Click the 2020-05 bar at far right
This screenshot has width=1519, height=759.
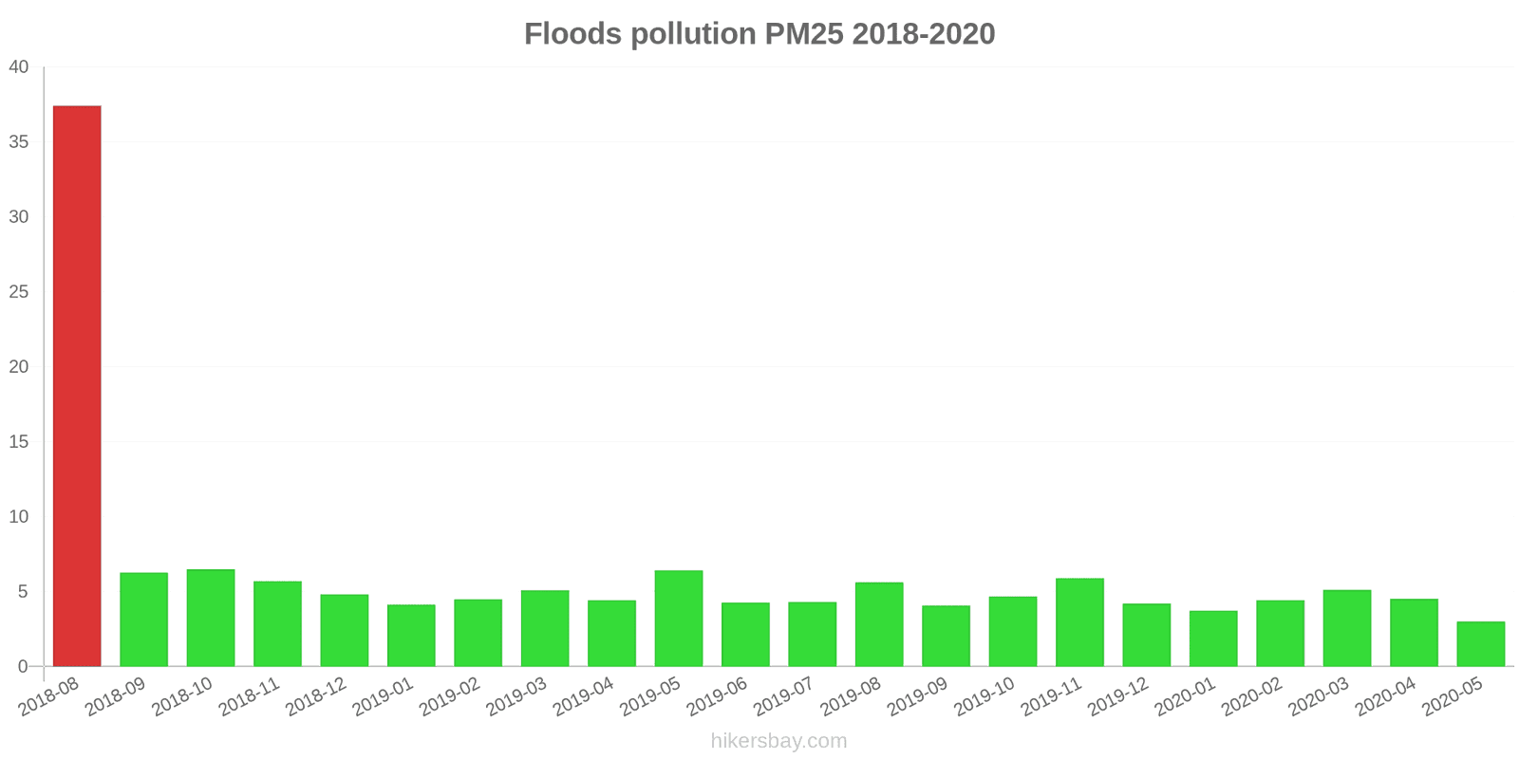pyautogui.click(x=1480, y=643)
